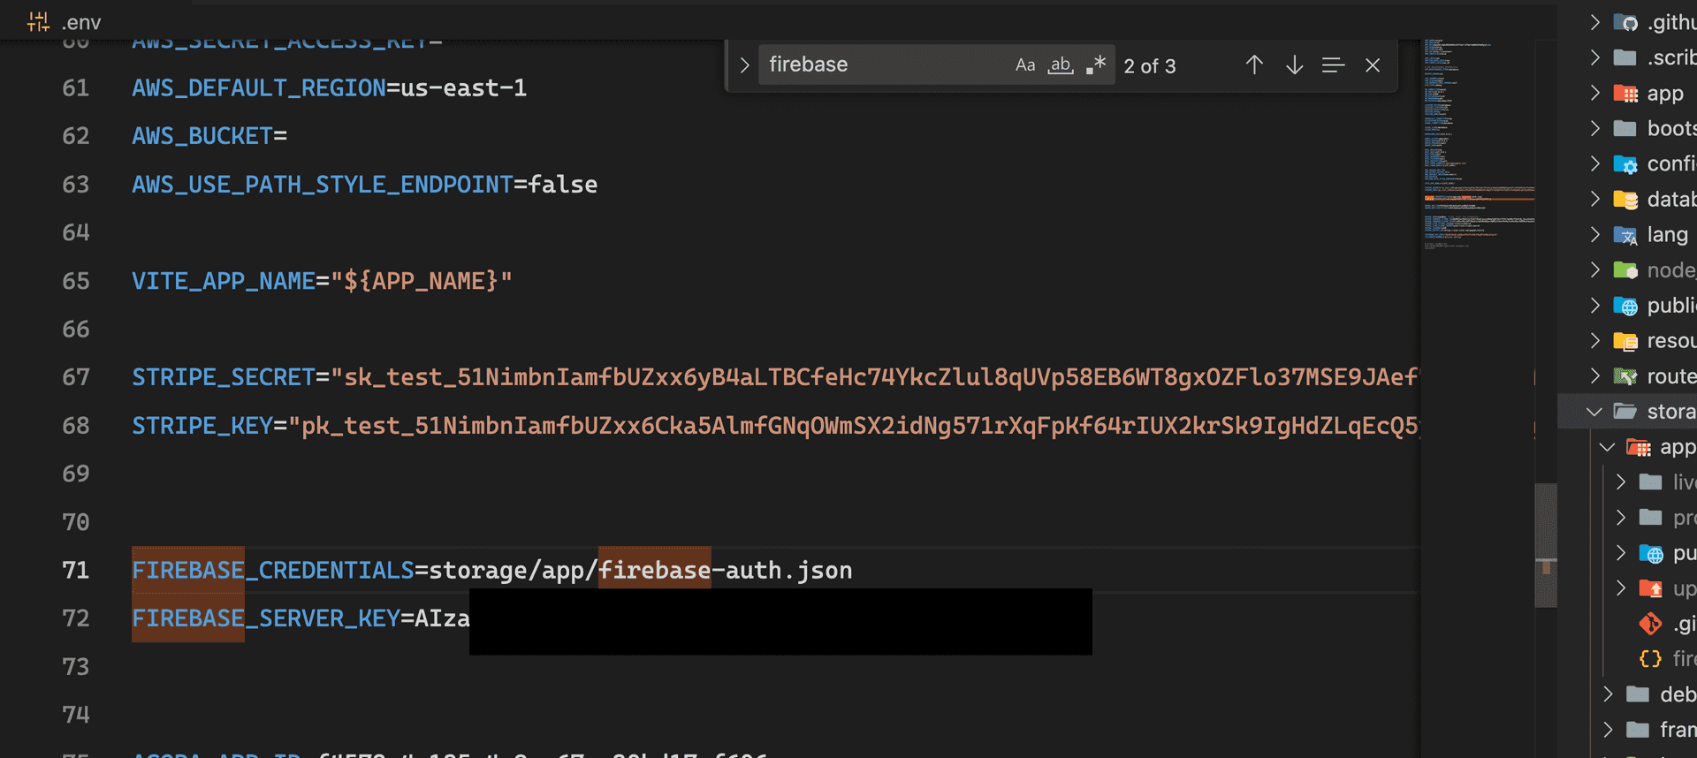
Task: Expand the lang folder chevron
Action: coord(1594,235)
